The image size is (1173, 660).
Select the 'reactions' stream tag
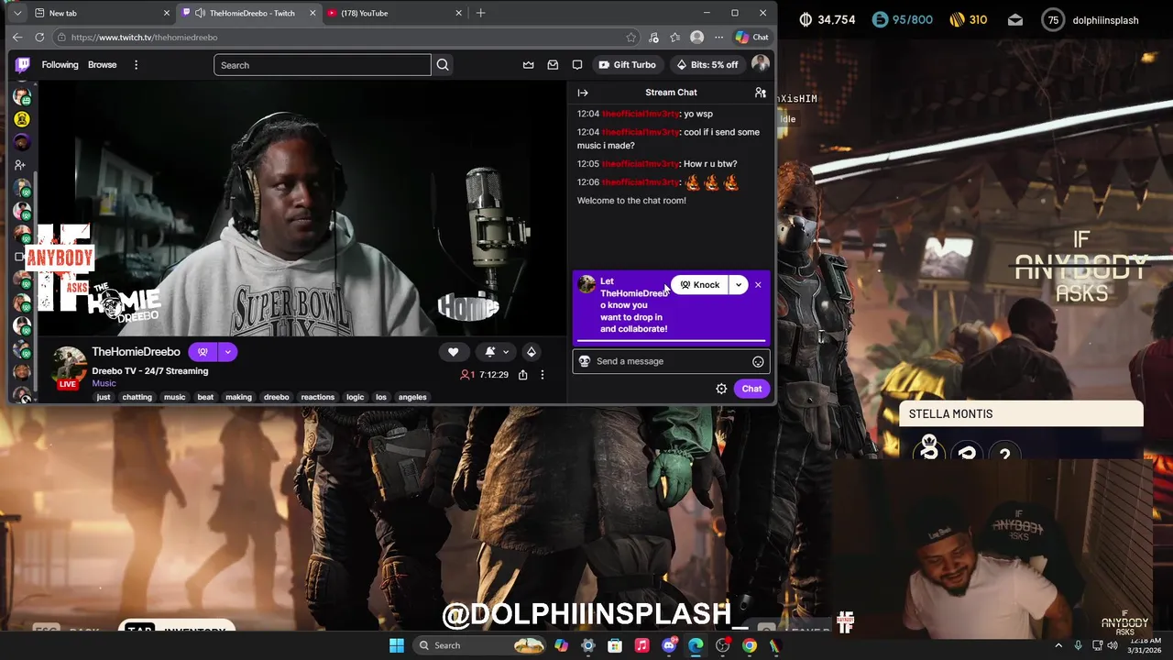[318, 397]
